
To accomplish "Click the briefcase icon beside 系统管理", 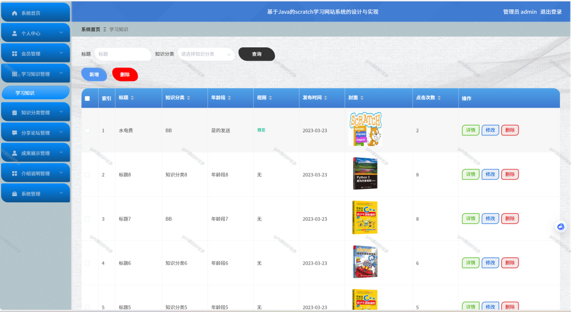I will [14, 194].
